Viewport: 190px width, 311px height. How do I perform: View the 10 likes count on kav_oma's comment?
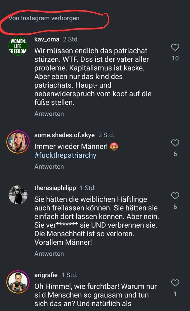pos(175,58)
